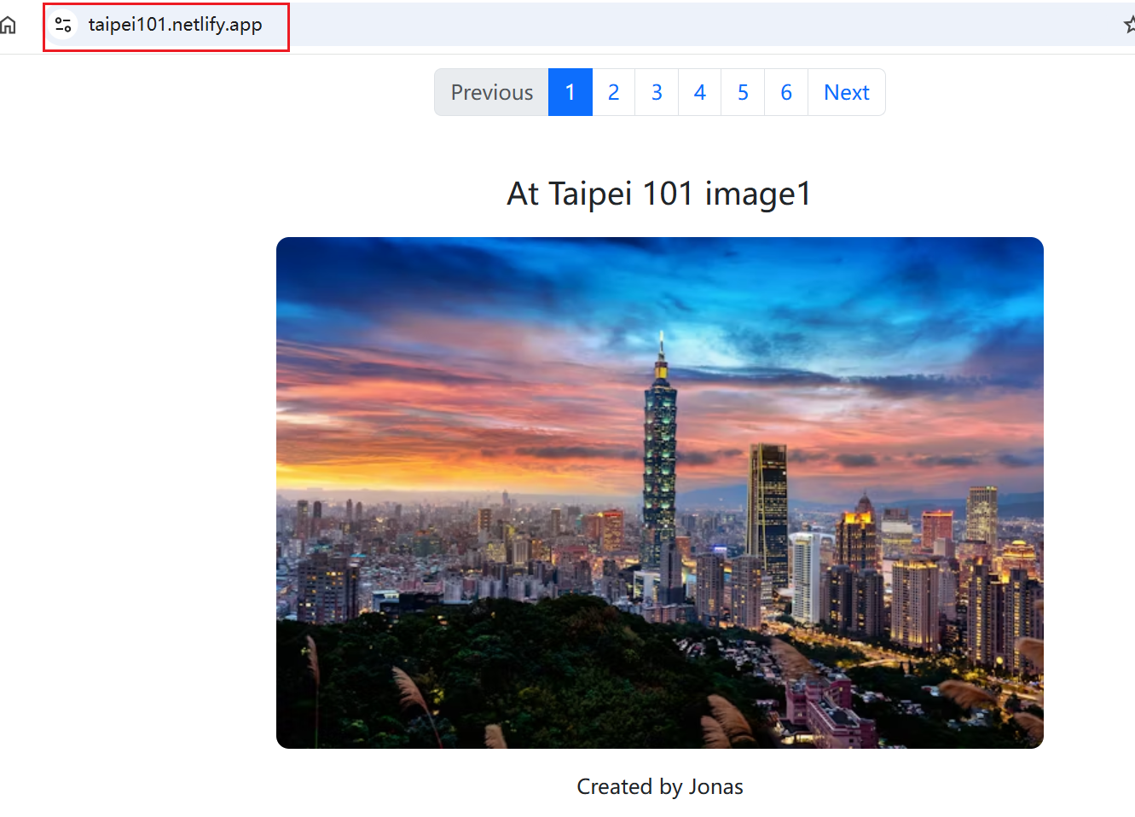Bookmark this page with the star icon
The height and width of the screenshot is (817, 1135).
[x=1128, y=25]
